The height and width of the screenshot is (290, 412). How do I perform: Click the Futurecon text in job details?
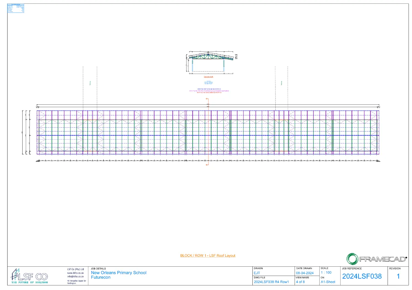pos(101,277)
